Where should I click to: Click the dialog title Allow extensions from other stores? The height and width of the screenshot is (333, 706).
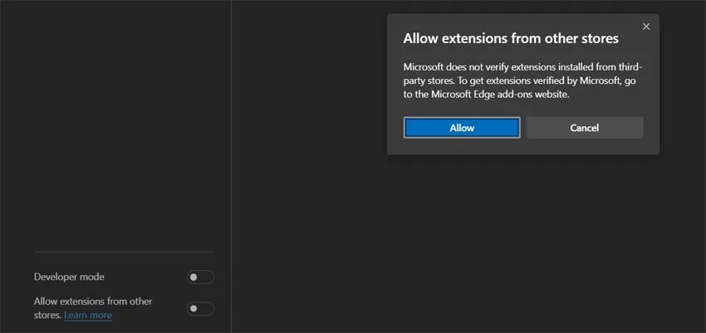511,38
